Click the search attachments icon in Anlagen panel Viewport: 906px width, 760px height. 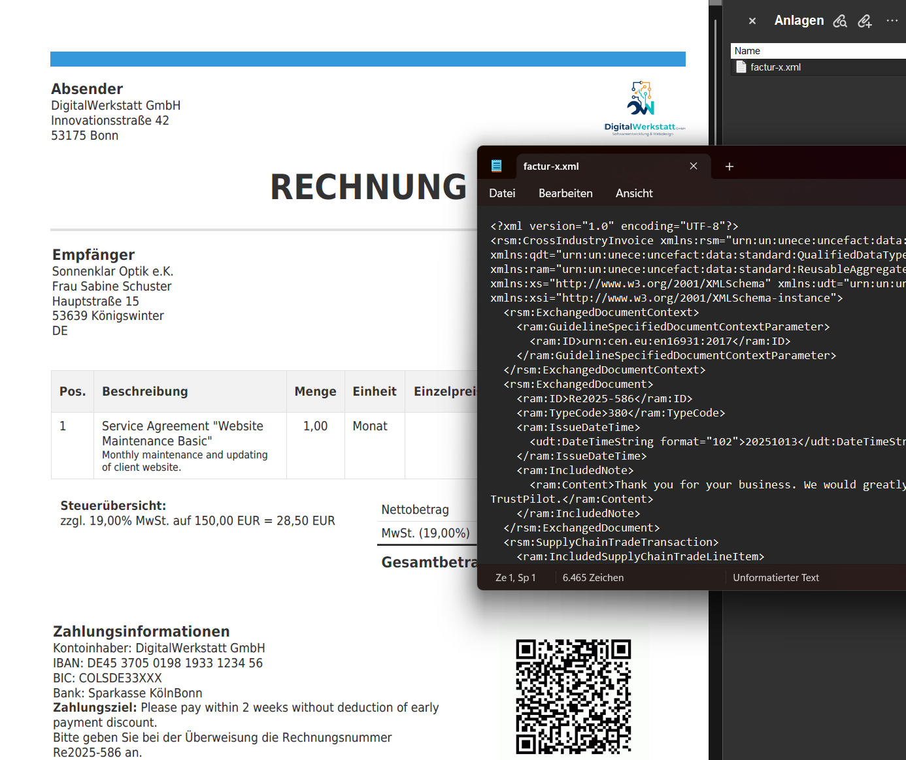point(840,20)
